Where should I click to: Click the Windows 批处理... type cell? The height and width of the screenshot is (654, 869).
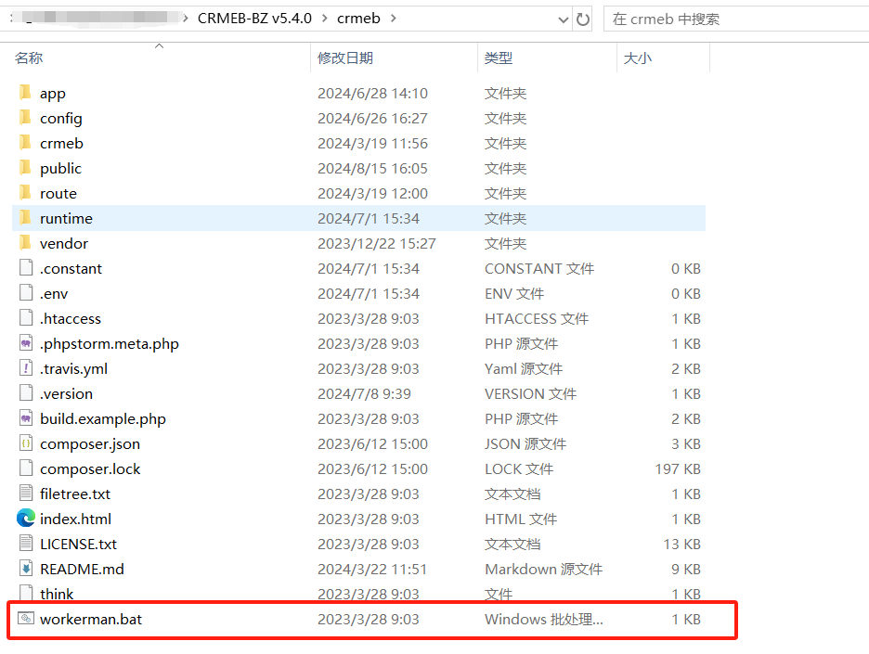(544, 619)
